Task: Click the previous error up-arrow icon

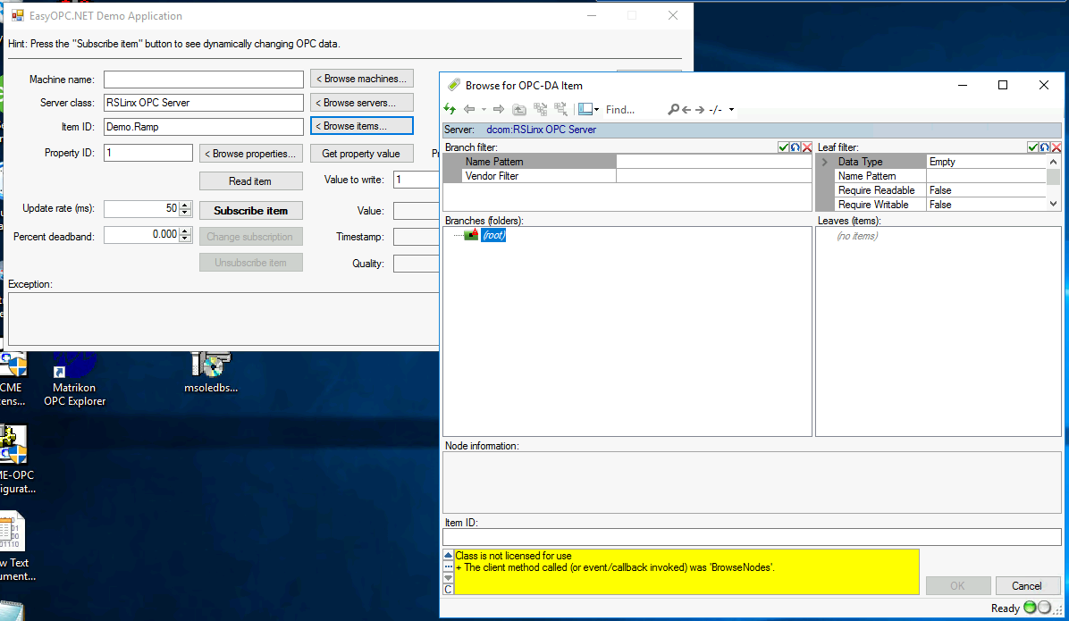Action: coord(449,555)
